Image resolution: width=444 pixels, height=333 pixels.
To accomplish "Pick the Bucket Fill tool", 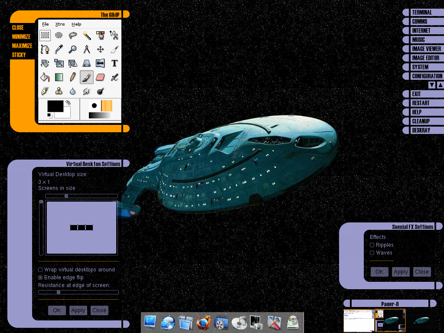I will pyautogui.click(x=45, y=77).
